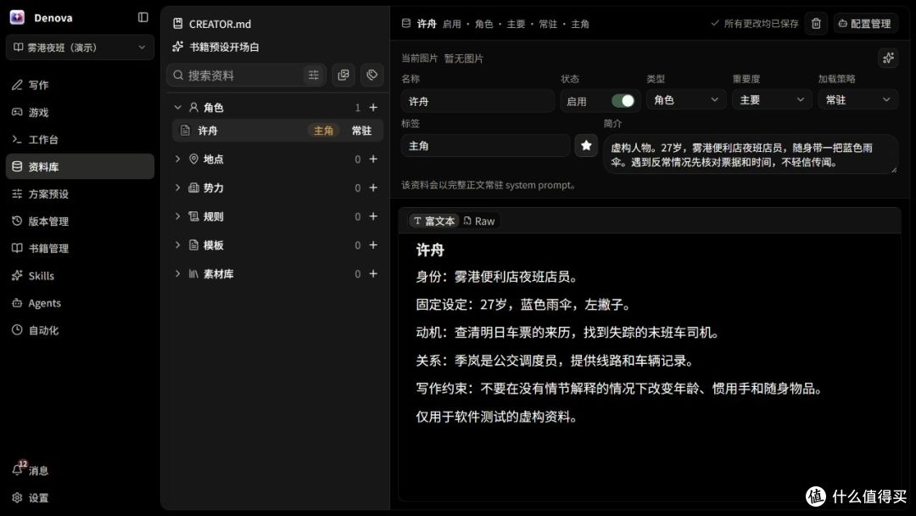This screenshot has height=516, width=916.
Task: Expand the 地点 category
Action: (x=177, y=159)
